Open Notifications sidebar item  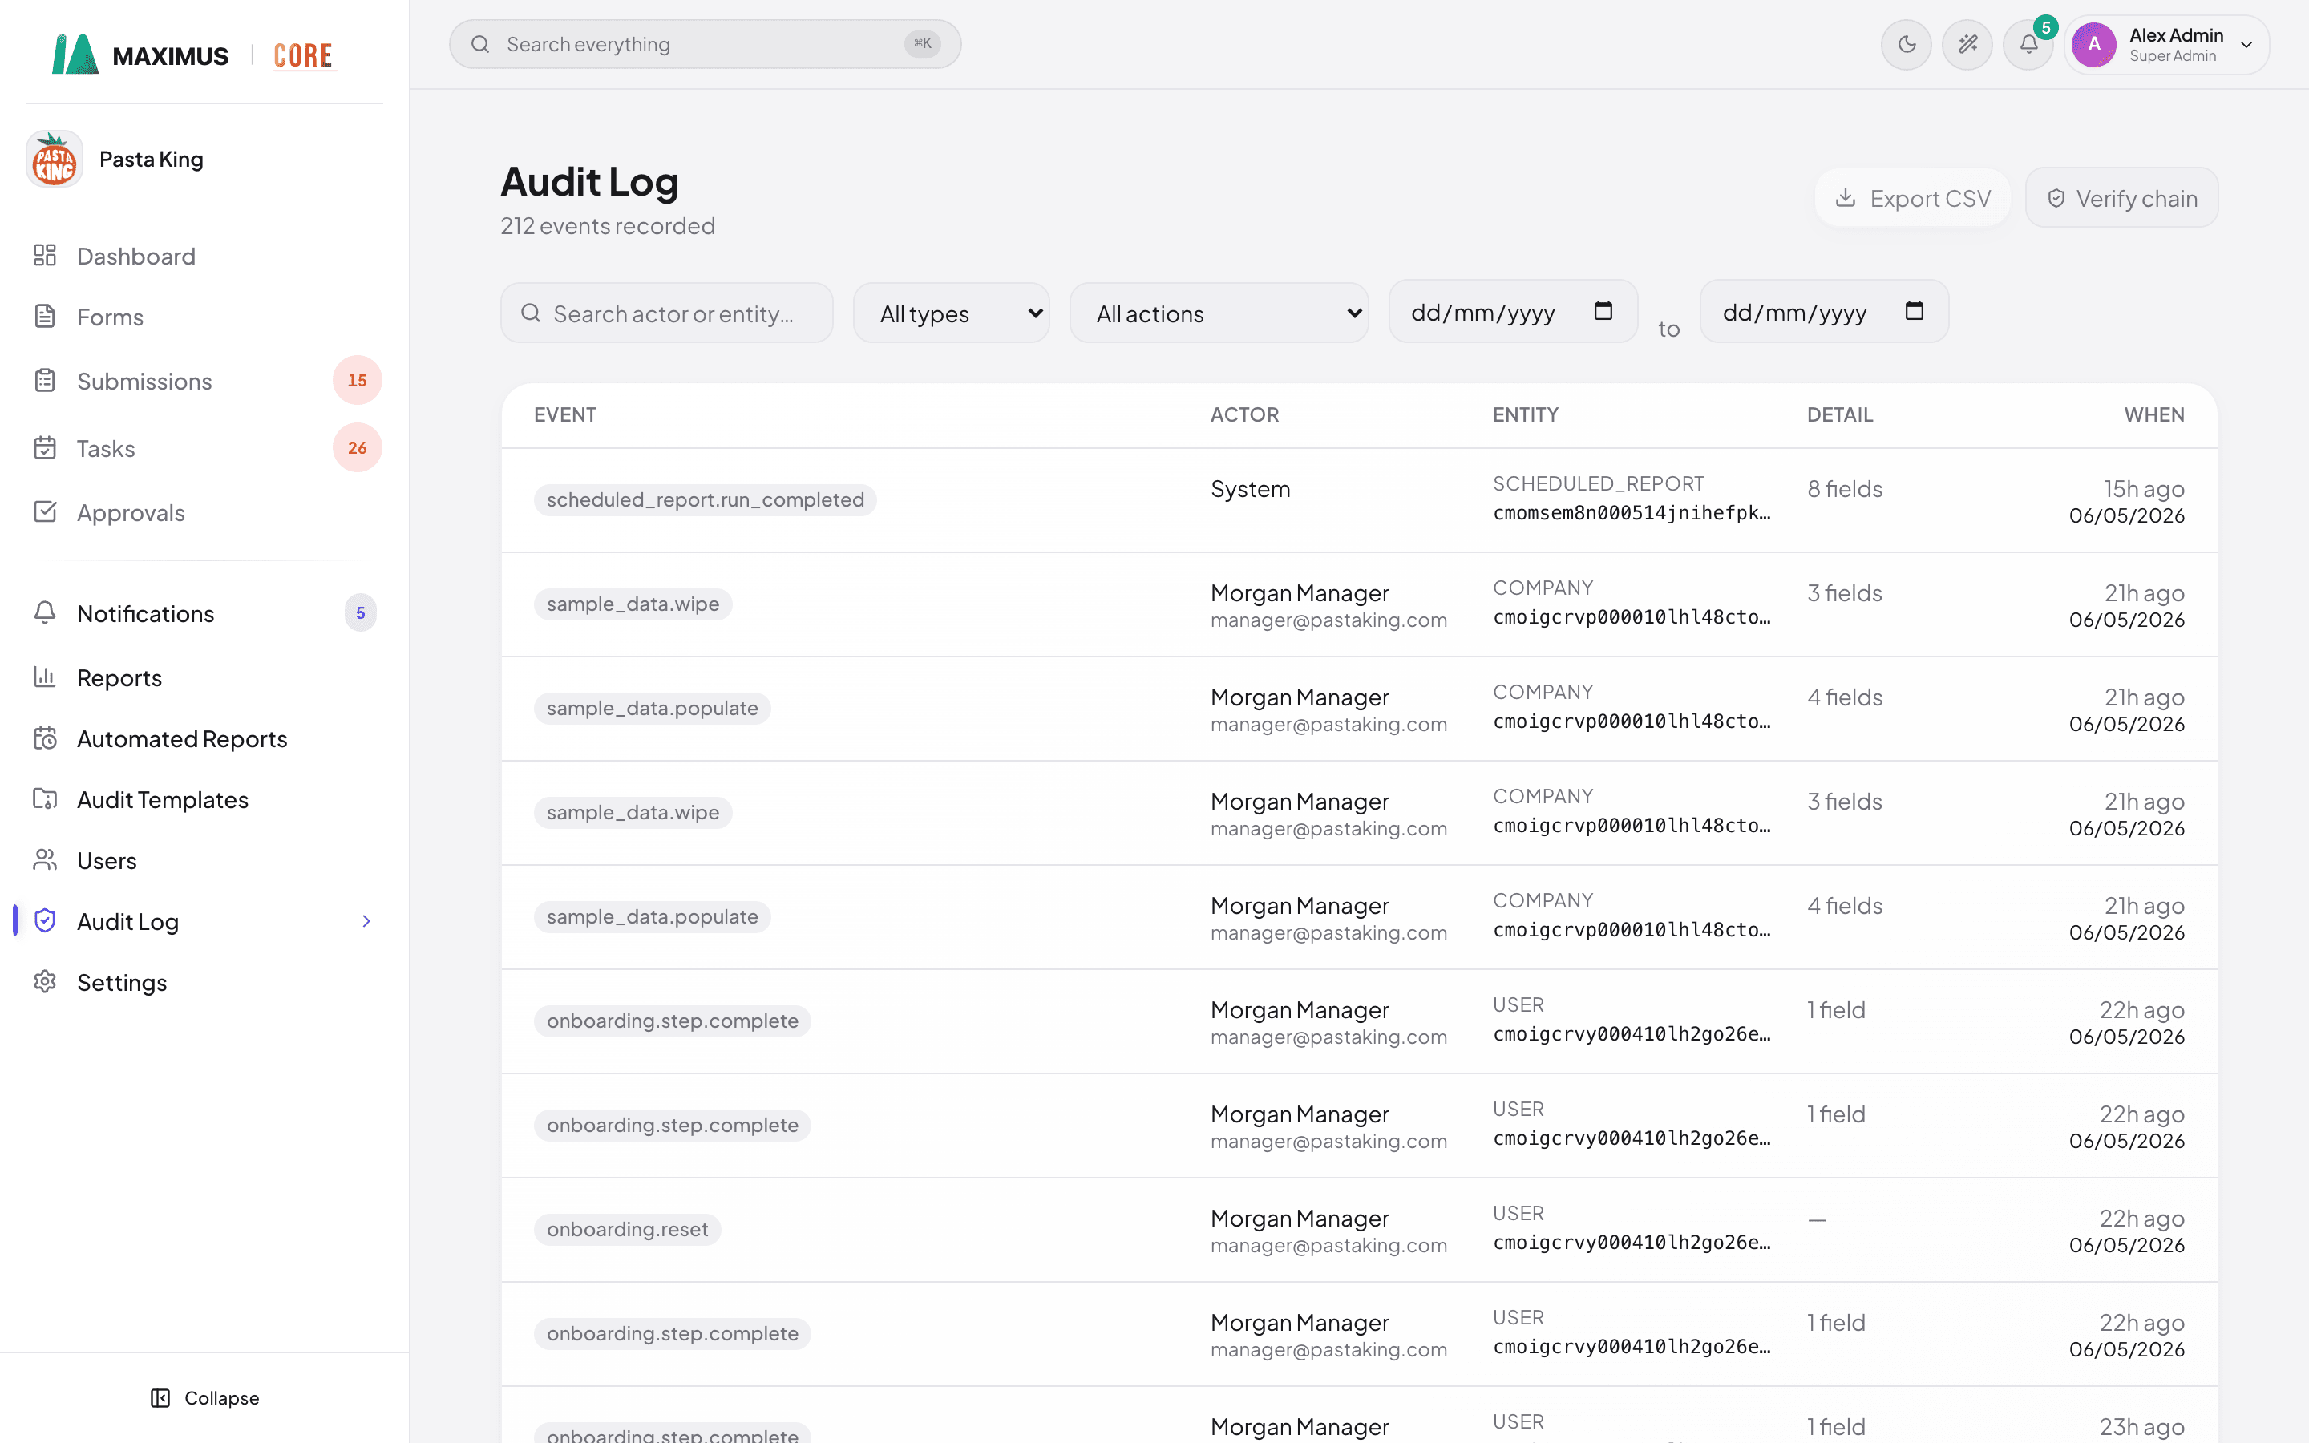204,612
